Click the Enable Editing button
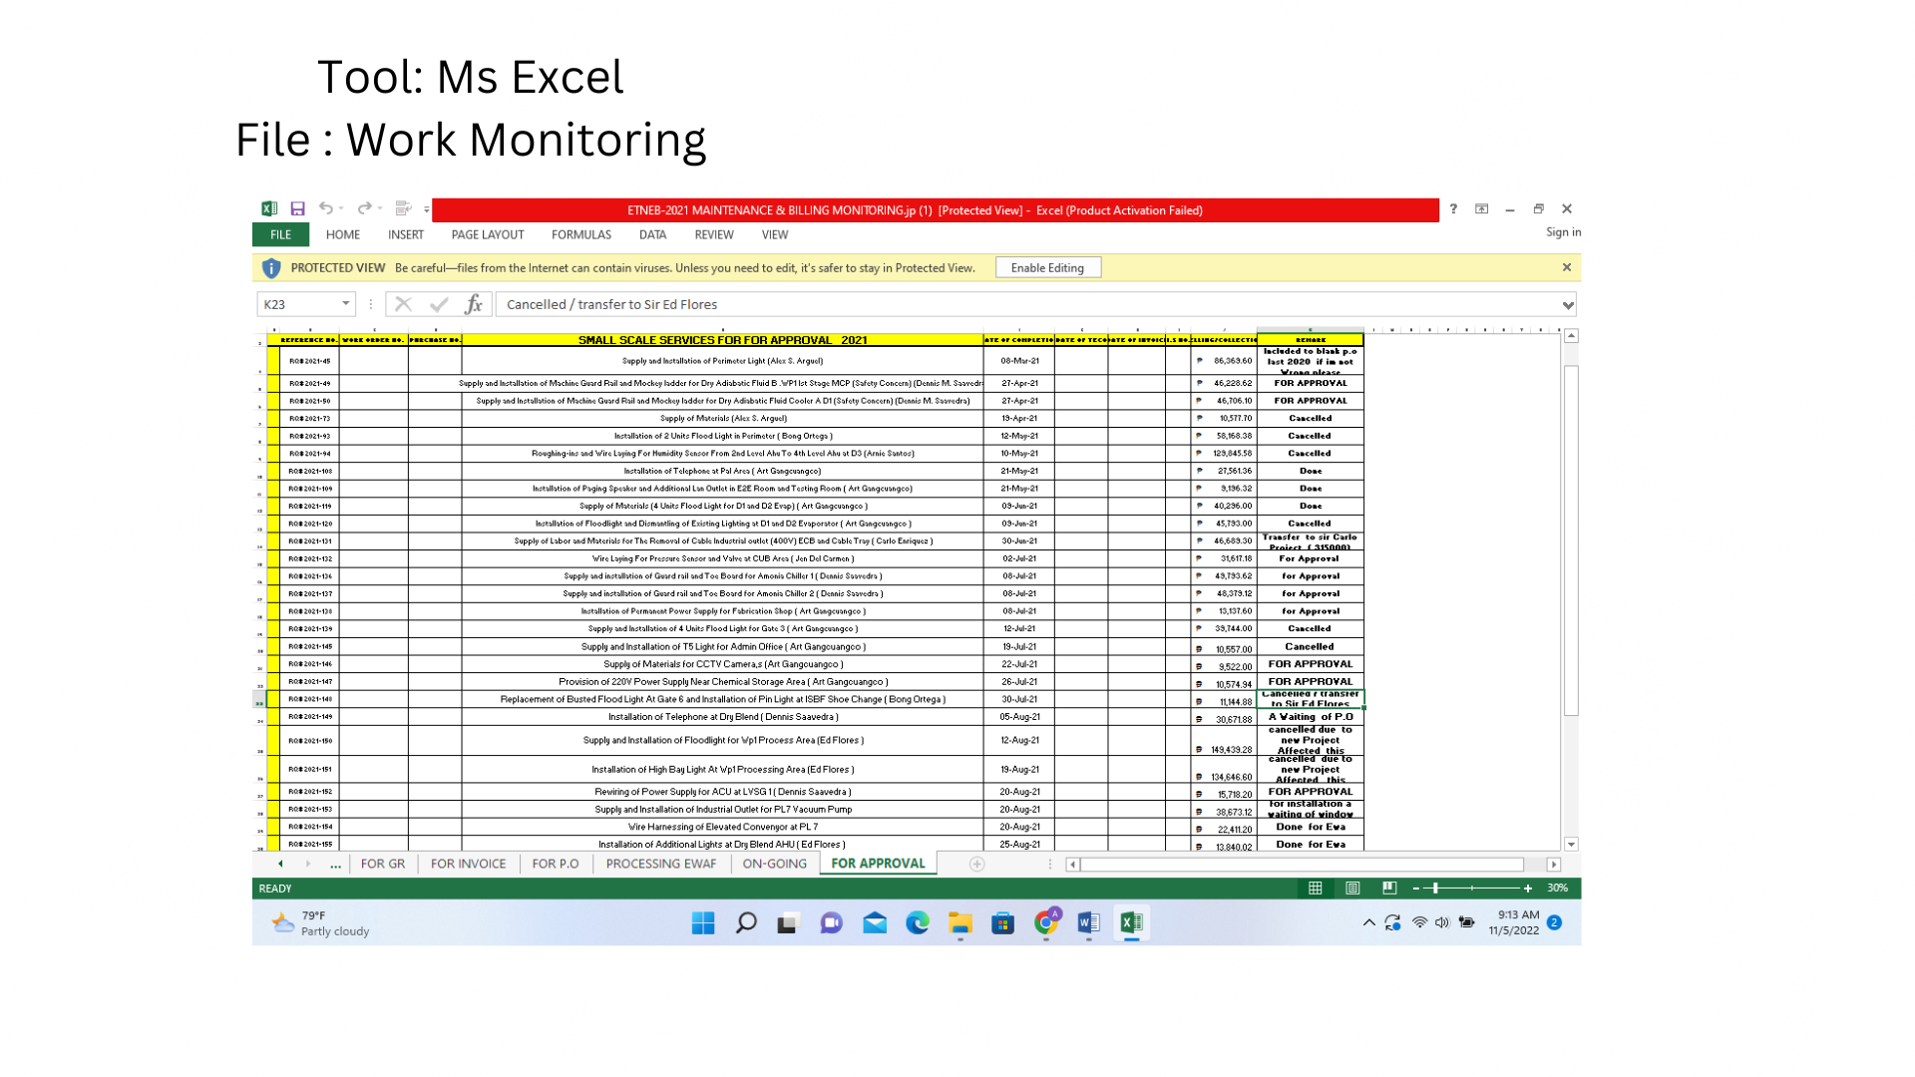This screenshot has width=1915, height=1077. [x=1047, y=267]
